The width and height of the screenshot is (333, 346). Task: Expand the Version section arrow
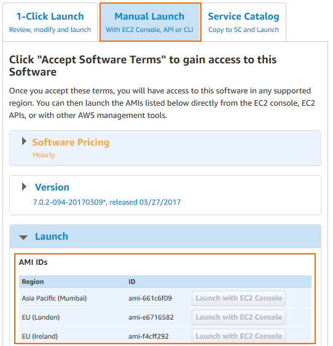(x=24, y=187)
